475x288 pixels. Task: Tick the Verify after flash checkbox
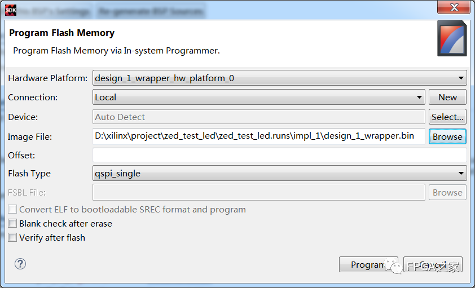13,238
